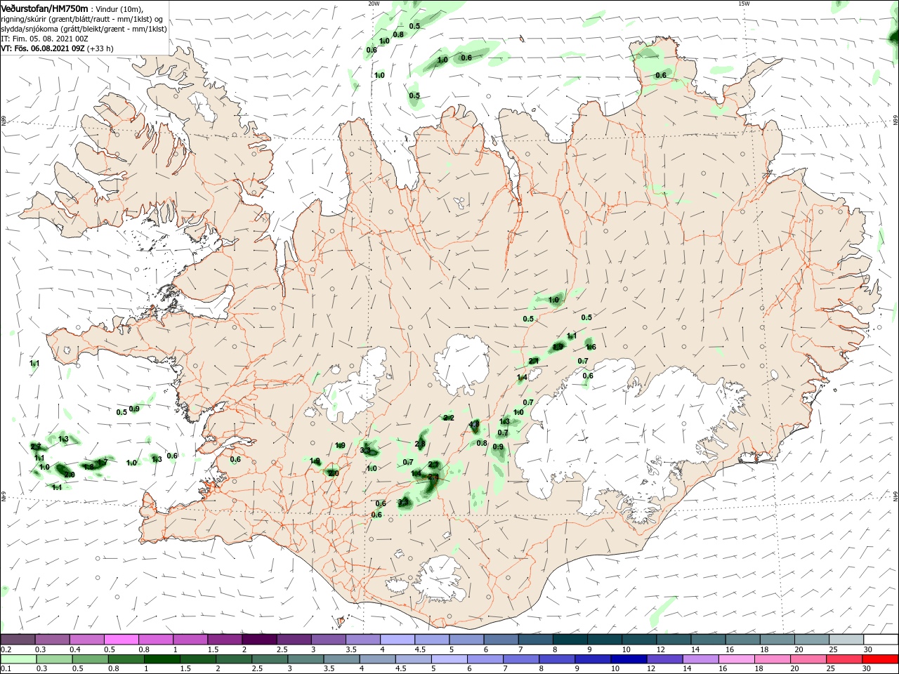The image size is (899, 674).
Task: Click the 0.1 label on the rain scale
Action: [6, 669]
